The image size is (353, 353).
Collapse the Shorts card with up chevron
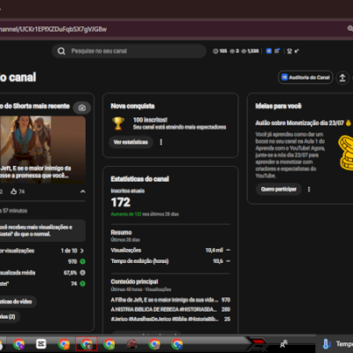click(83, 192)
